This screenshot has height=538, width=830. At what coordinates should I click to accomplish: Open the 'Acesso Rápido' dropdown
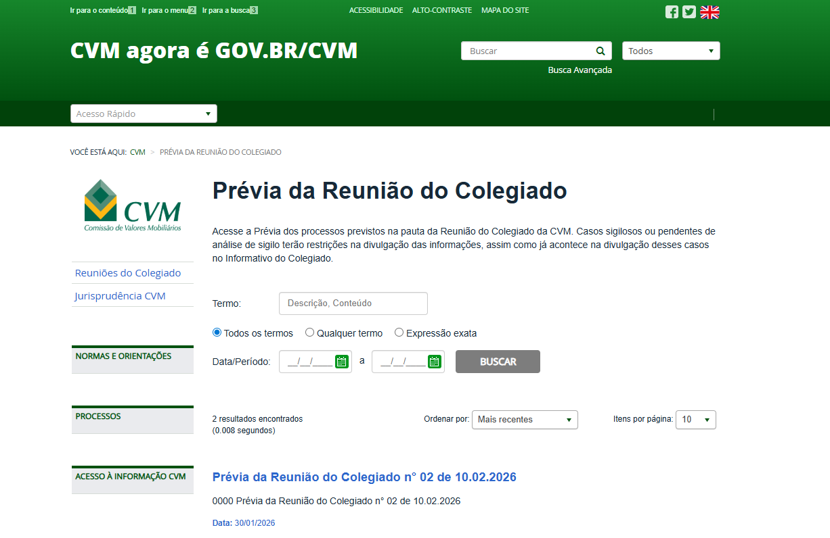click(144, 113)
